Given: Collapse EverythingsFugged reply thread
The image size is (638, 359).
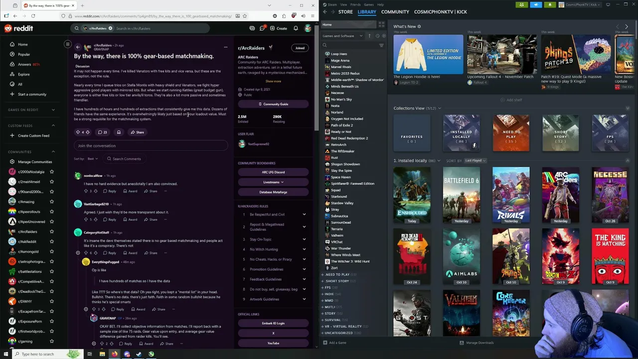Looking at the screenshot, I should click(86, 309).
